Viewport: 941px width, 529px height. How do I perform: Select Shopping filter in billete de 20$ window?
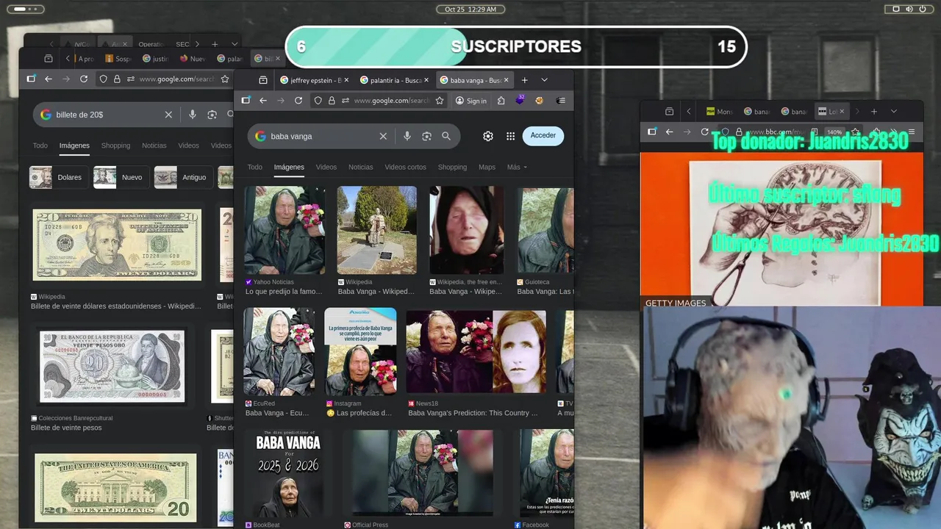(x=115, y=145)
